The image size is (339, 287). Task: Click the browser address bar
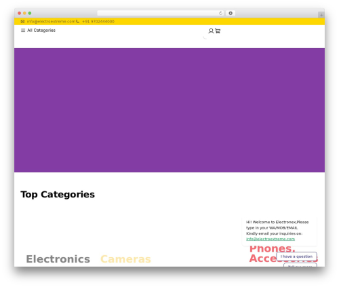click(161, 13)
